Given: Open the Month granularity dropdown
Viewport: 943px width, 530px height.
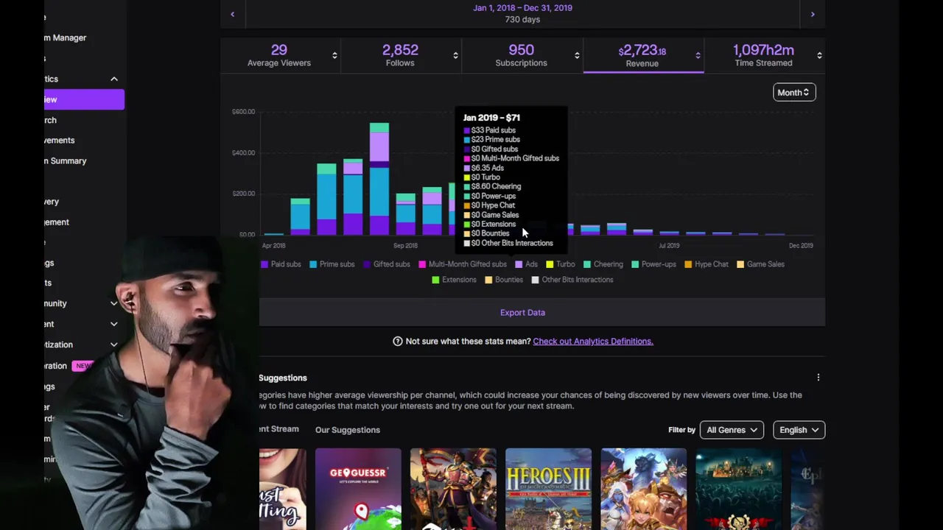Looking at the screenshot, I should coord(793,92).
